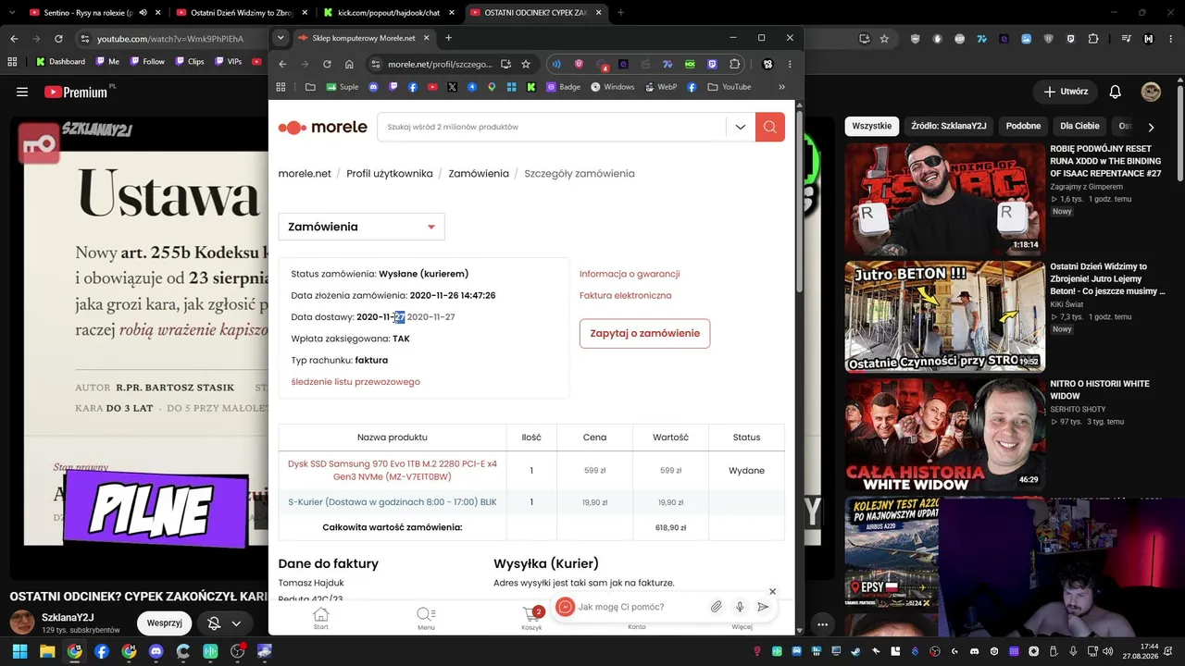Image resolution: width=1185 pixels, height=666 pixels.
Task: Open the Dashboard bookmark in YouTube window
Action: click(x=61, y=62)
